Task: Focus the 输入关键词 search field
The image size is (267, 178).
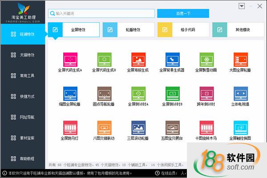Action: (x=101, y=14)
